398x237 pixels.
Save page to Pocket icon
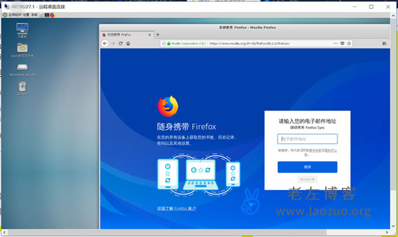coord(342,43)
